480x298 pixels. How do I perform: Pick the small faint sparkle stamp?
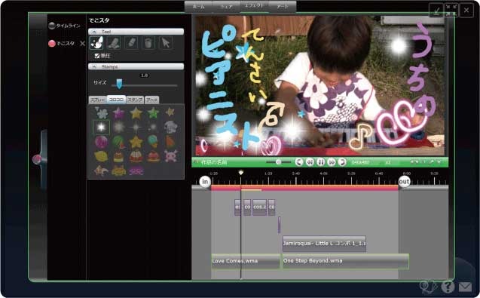coord(152,127)
